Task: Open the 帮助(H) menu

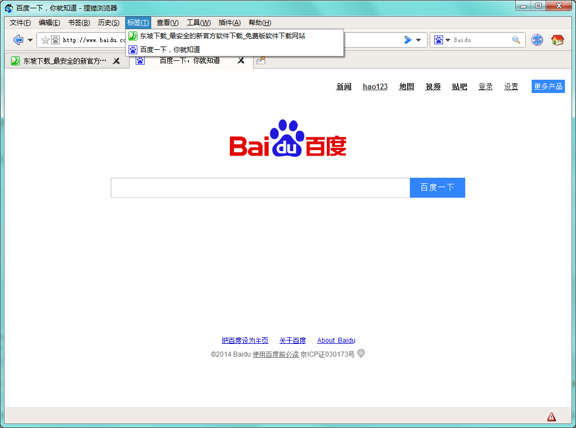Action: click(260, 23)
